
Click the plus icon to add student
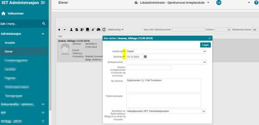point(59,30)
